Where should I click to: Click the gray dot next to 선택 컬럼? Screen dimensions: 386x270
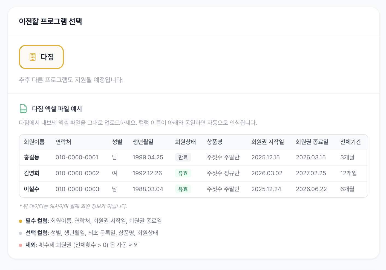tap(20, 232)
